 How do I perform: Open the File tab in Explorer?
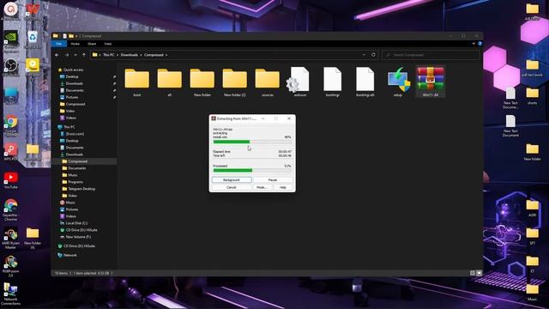tap(59, 44)
